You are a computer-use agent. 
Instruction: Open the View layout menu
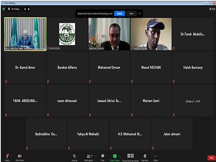point(213,9)
